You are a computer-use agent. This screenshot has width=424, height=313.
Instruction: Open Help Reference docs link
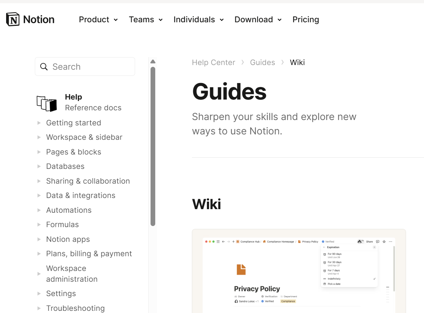93,102
